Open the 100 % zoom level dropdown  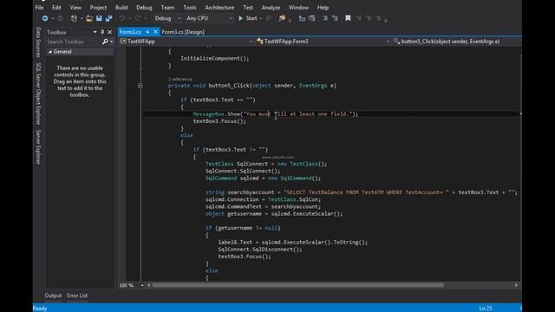[142, 285]
